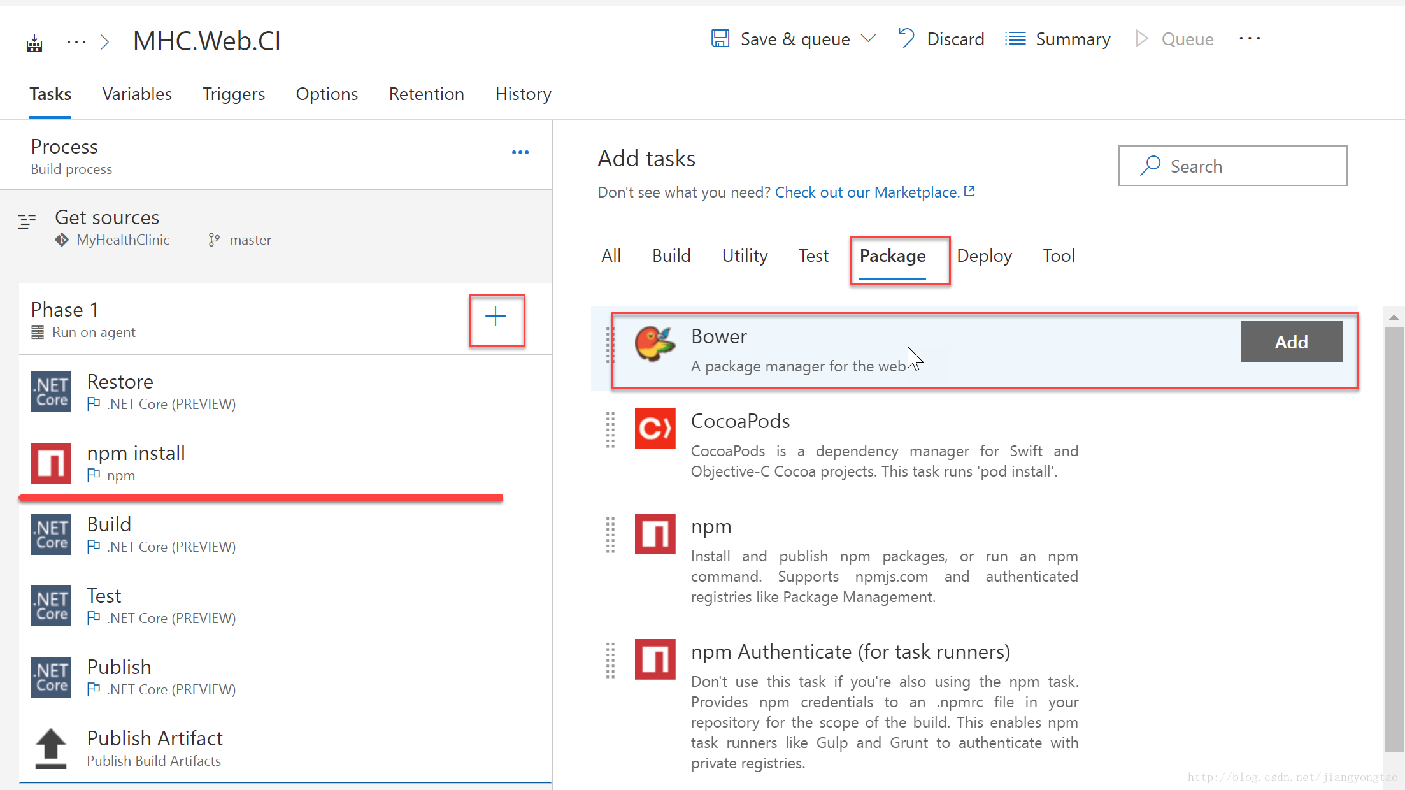Select the Process build process row

click(x=276, y=156)
